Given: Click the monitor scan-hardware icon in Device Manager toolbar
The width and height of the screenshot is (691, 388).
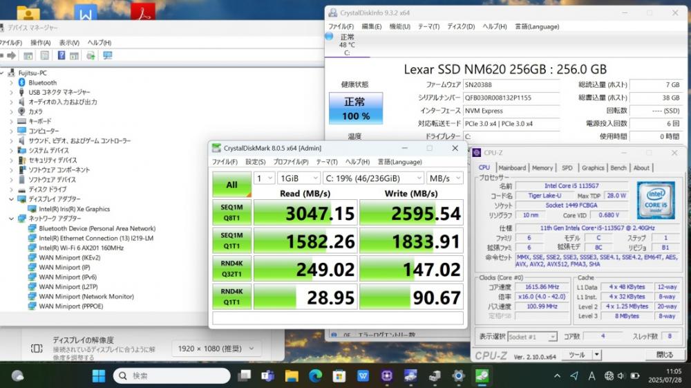Looking at the screenshot, I should coord(108,55).
